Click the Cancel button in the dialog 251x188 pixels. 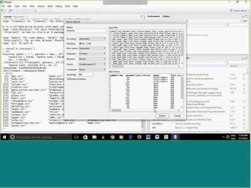tap(177, 116)
